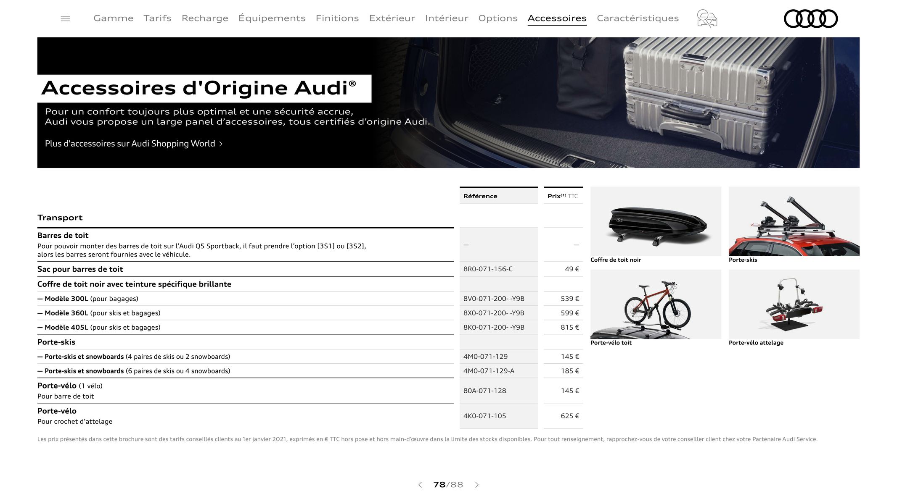The height and width of the screenshot is (504, 897).
Task: Select reference 4M0-071-129-A
Action: tap(489, 371)
